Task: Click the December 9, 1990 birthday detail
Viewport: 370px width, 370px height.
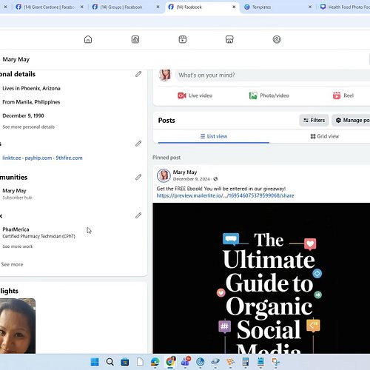Action: (23, 115)
